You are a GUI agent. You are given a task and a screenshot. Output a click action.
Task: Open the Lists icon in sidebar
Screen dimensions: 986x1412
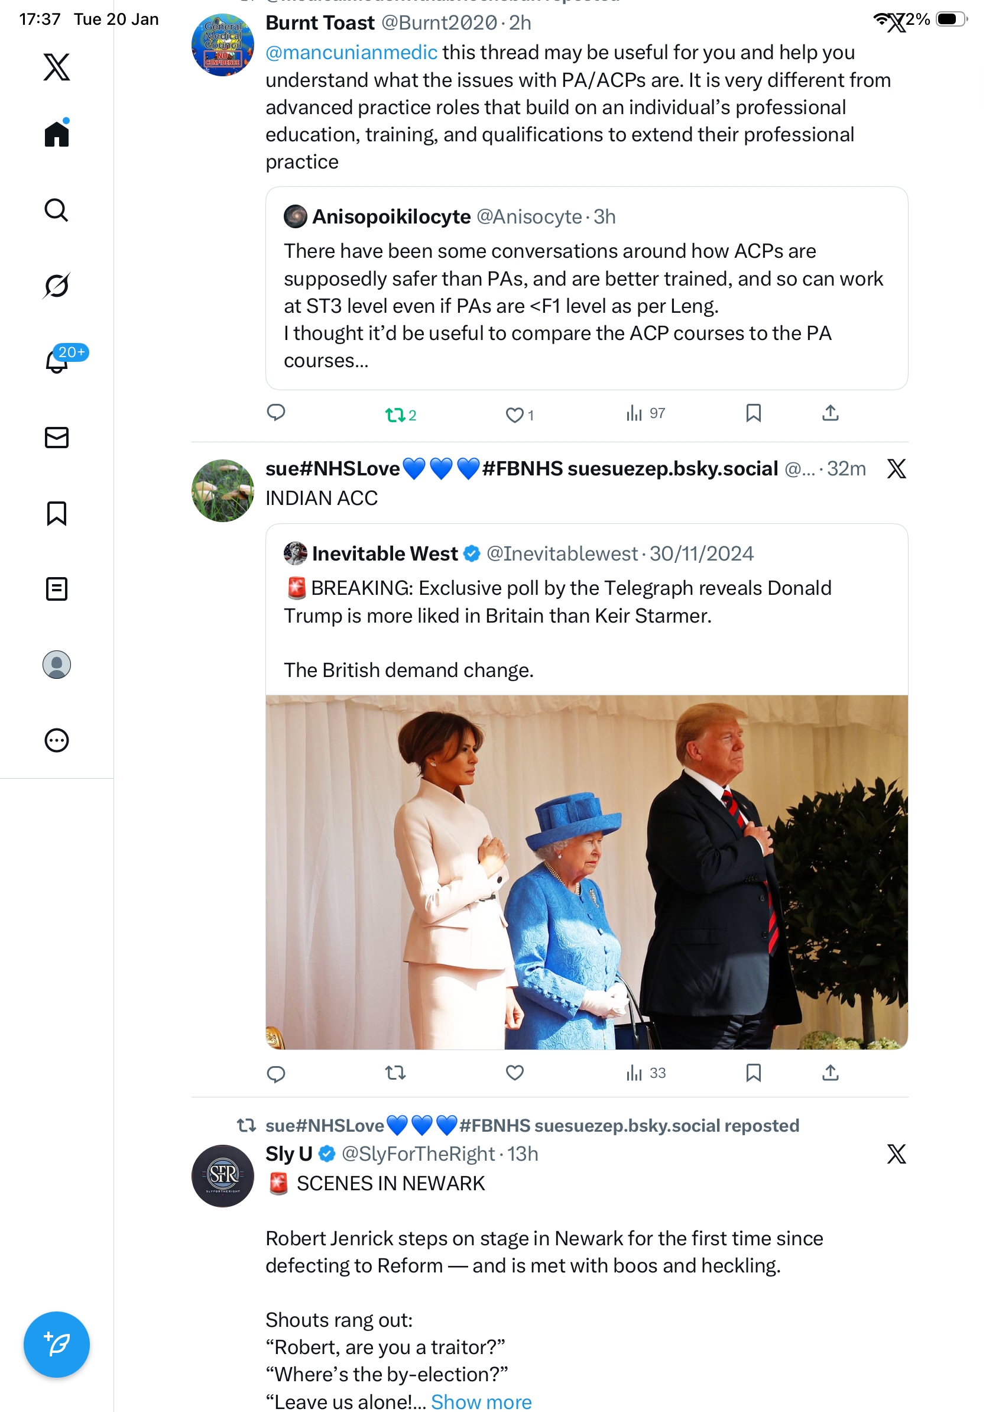(57, 589)
